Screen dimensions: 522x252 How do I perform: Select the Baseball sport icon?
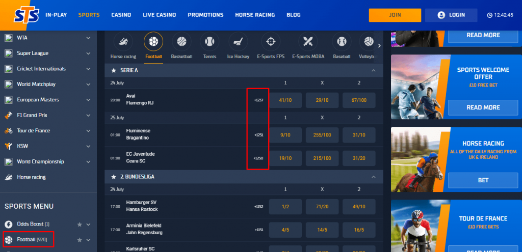pos(342,41)
